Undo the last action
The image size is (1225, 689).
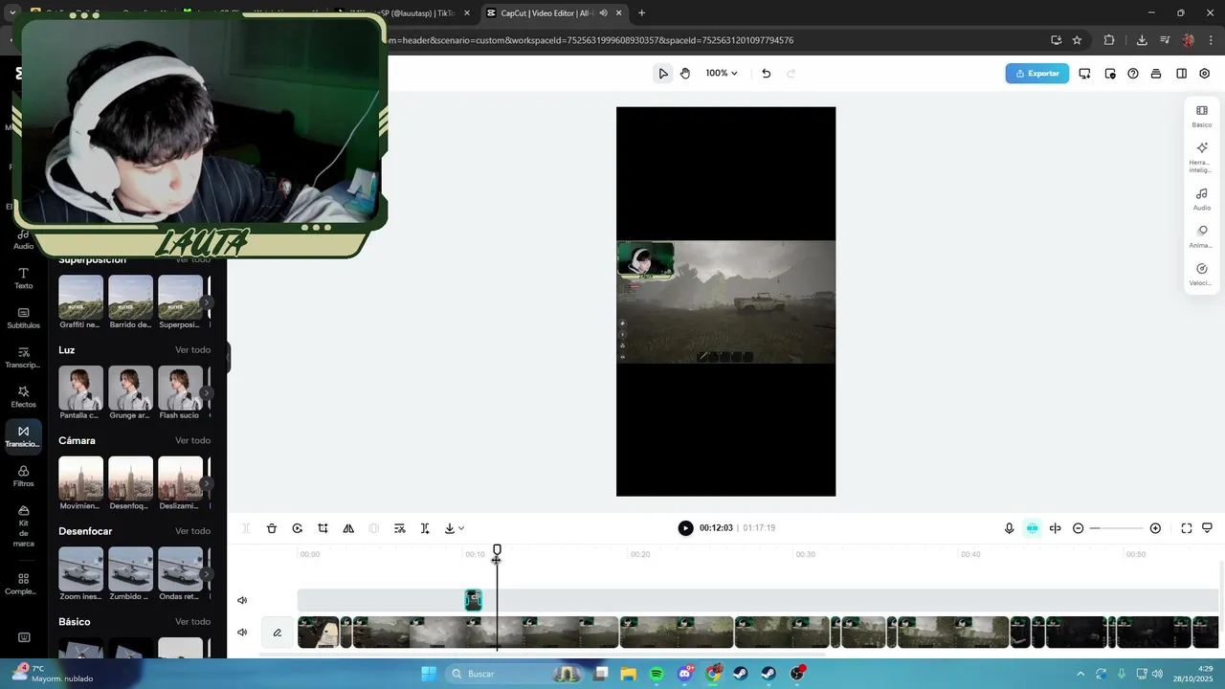766,74
